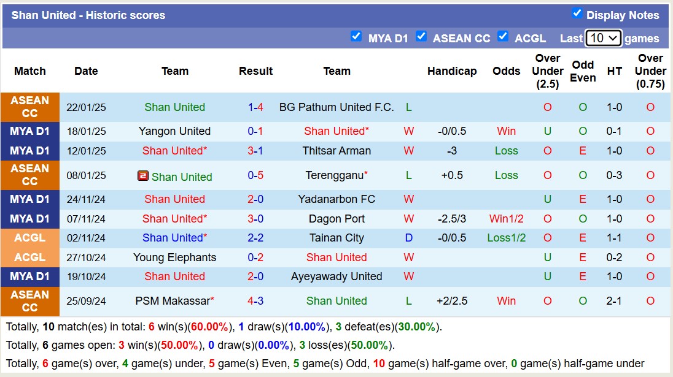Toggle the ACGL league checkbox
Viewport: 673px width, 377px height.
point(503,36)
